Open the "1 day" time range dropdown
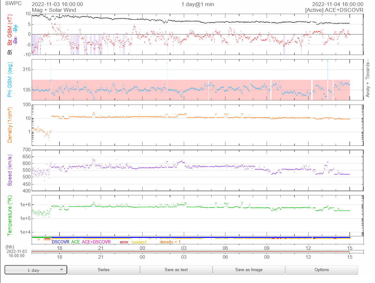The height and width of the screenshot is (283, 375). click(x=35, y=270)
